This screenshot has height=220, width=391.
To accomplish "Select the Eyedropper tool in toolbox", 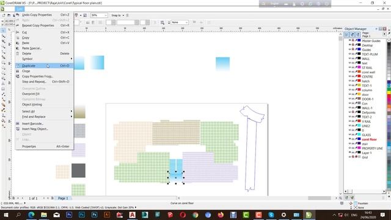I will [3, 110].
